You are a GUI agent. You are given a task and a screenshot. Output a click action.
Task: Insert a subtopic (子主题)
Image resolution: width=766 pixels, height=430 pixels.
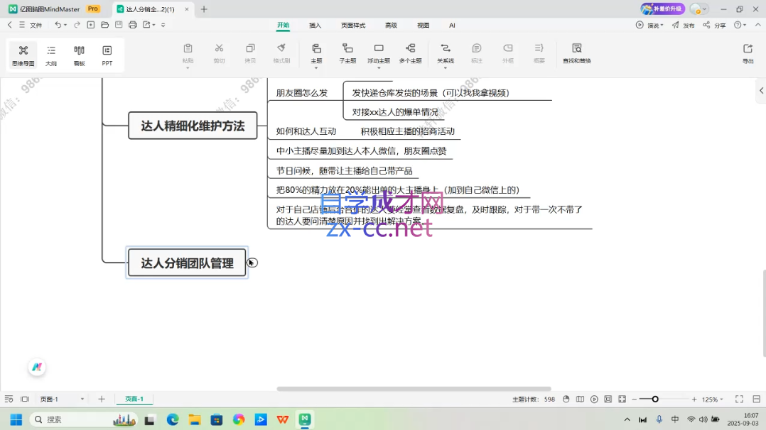347,53
